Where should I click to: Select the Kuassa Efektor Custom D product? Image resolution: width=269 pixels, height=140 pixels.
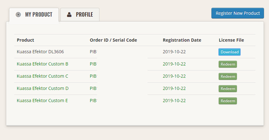(x=42, y=88)
